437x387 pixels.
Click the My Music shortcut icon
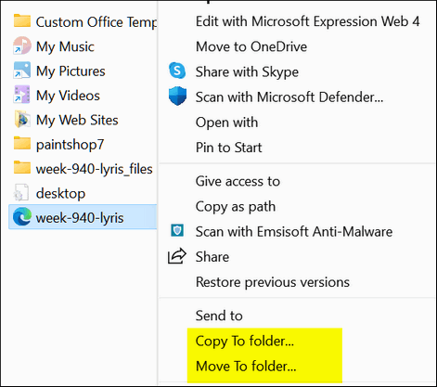point(22,45)
